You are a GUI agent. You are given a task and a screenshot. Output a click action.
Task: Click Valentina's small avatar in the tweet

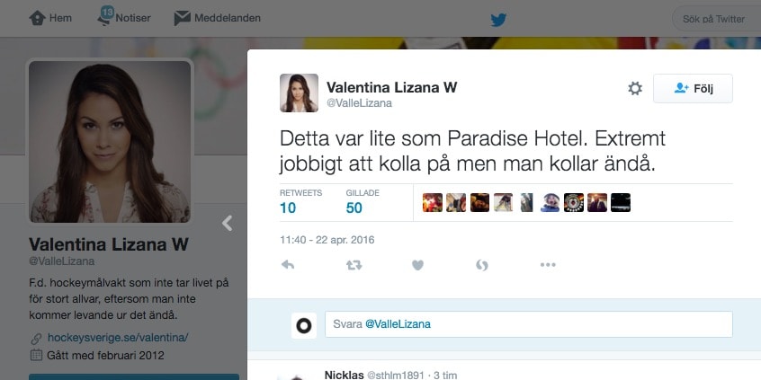299,93
